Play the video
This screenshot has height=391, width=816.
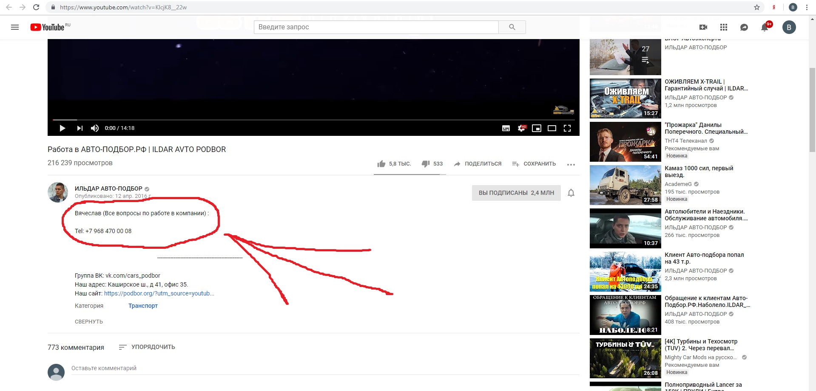click(63, 128)
